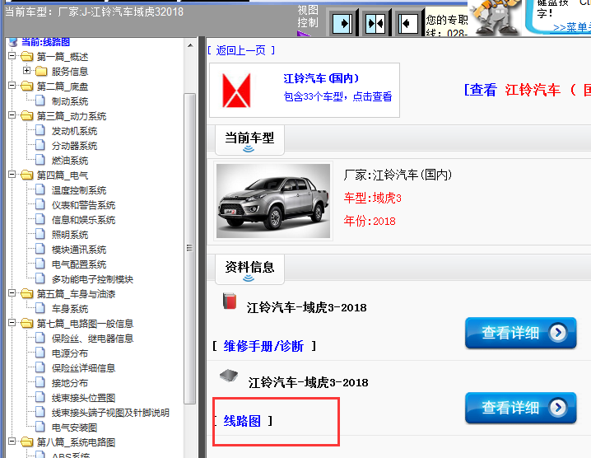Collapse the 第七篇_电路图一般信息 tree node
Screen dimensions: 591x458
[x=12, y=323]
